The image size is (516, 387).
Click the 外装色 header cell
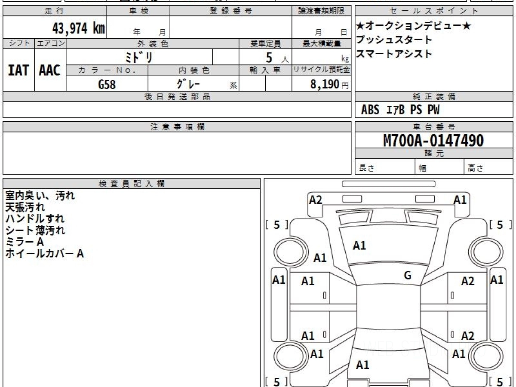[153, 43]
